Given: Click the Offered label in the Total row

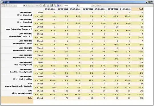Looking at the screenshot, I should click(40, 98).
